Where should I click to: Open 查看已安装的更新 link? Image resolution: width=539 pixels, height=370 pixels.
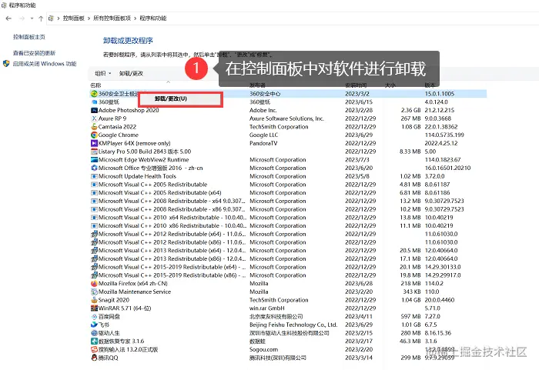tap(34, 53)
